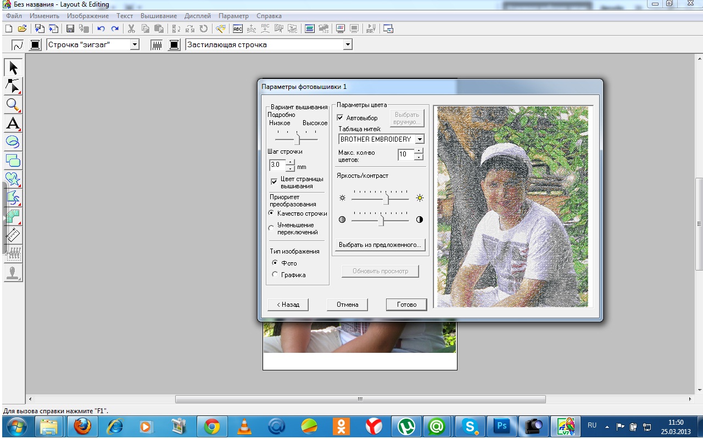Choose the Уменьшение переключений radio option

pyautogui.click(x=271, y=228)
